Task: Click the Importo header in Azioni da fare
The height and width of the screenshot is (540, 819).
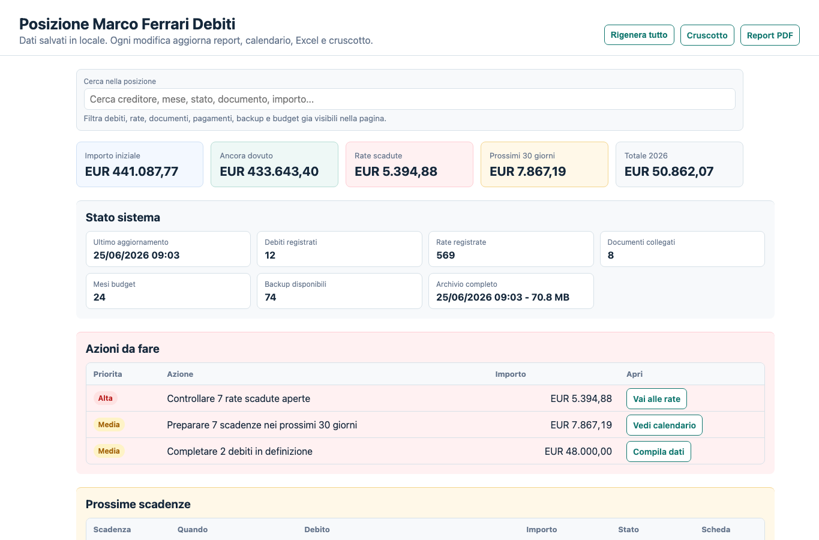Action: tap(511, 374)
